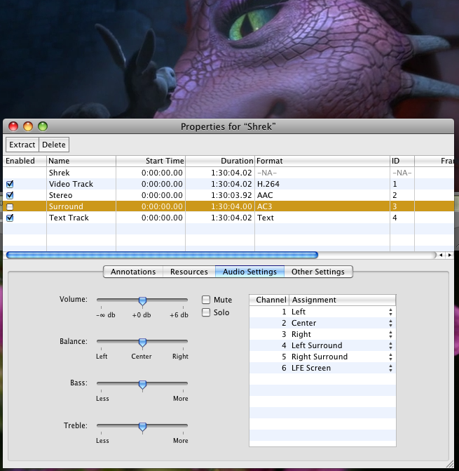
Task: Minimize the Properties window with yellow button
Action: click(28, 126)
